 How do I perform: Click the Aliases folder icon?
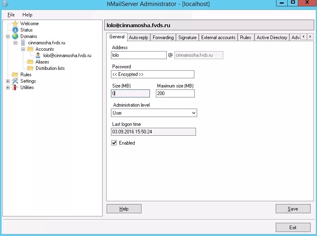click(30, 61)
